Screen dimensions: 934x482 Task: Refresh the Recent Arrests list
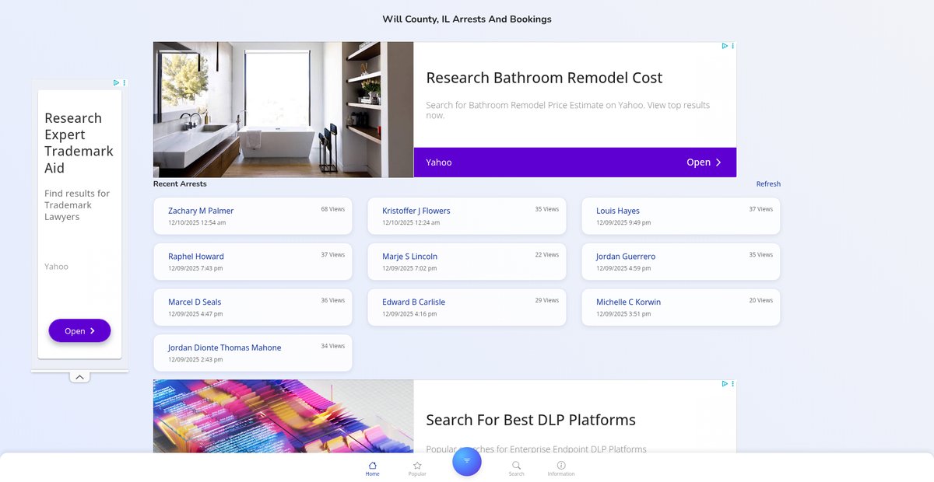point(768,184)
